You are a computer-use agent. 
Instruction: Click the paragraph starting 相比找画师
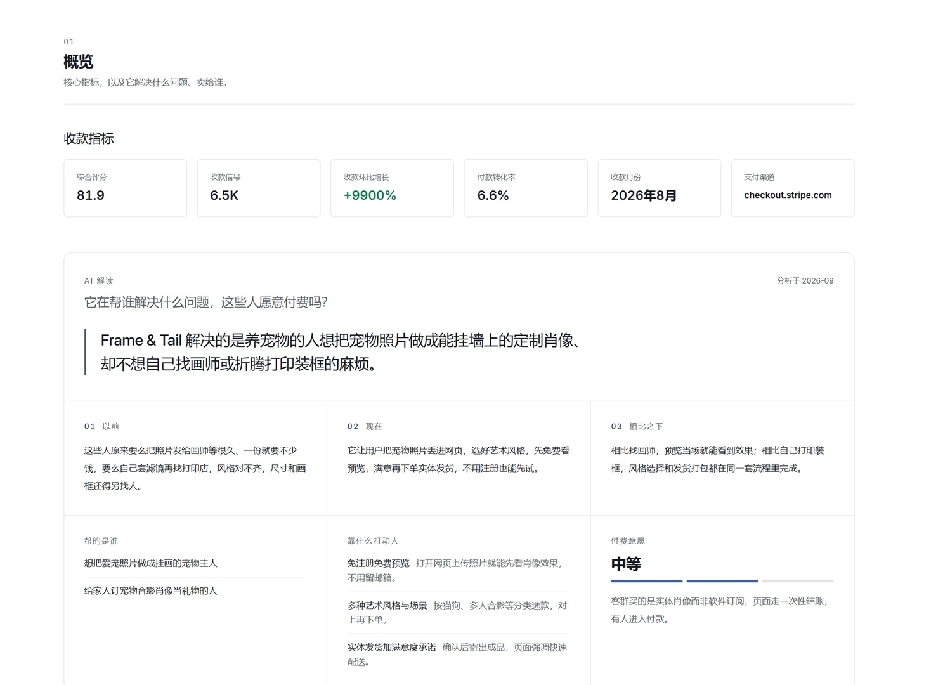click(718, 459)
